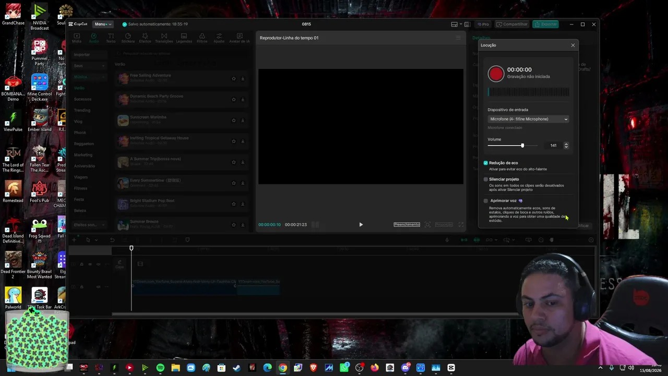Expand the Efeitos sonoros category

coord(89,225)
